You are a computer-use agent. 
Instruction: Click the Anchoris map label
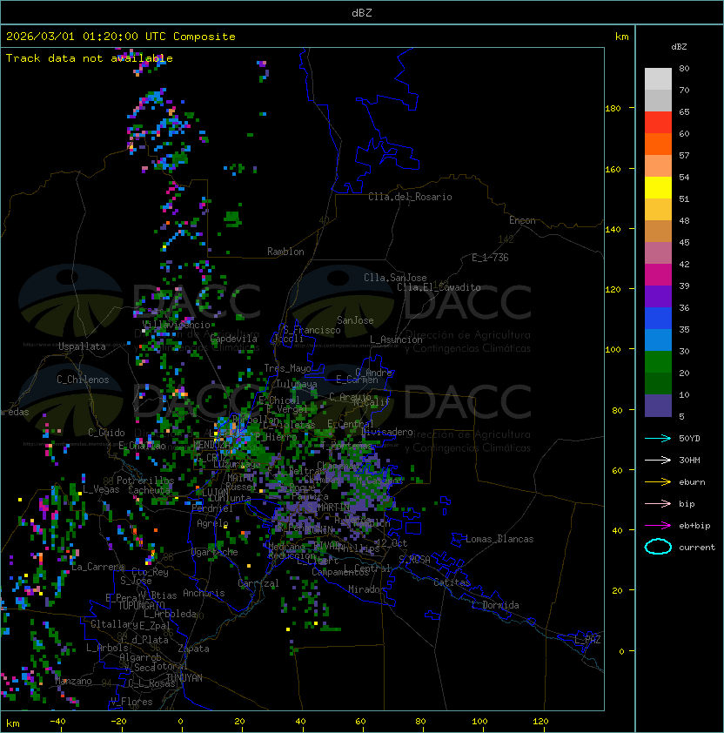pyautogui.click(x=204, y=593)
